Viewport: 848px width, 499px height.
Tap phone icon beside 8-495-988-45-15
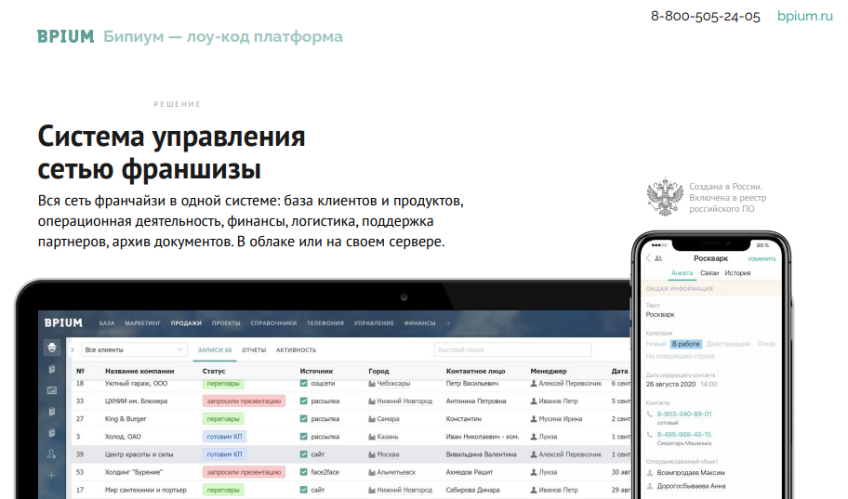tap(650, 435)
